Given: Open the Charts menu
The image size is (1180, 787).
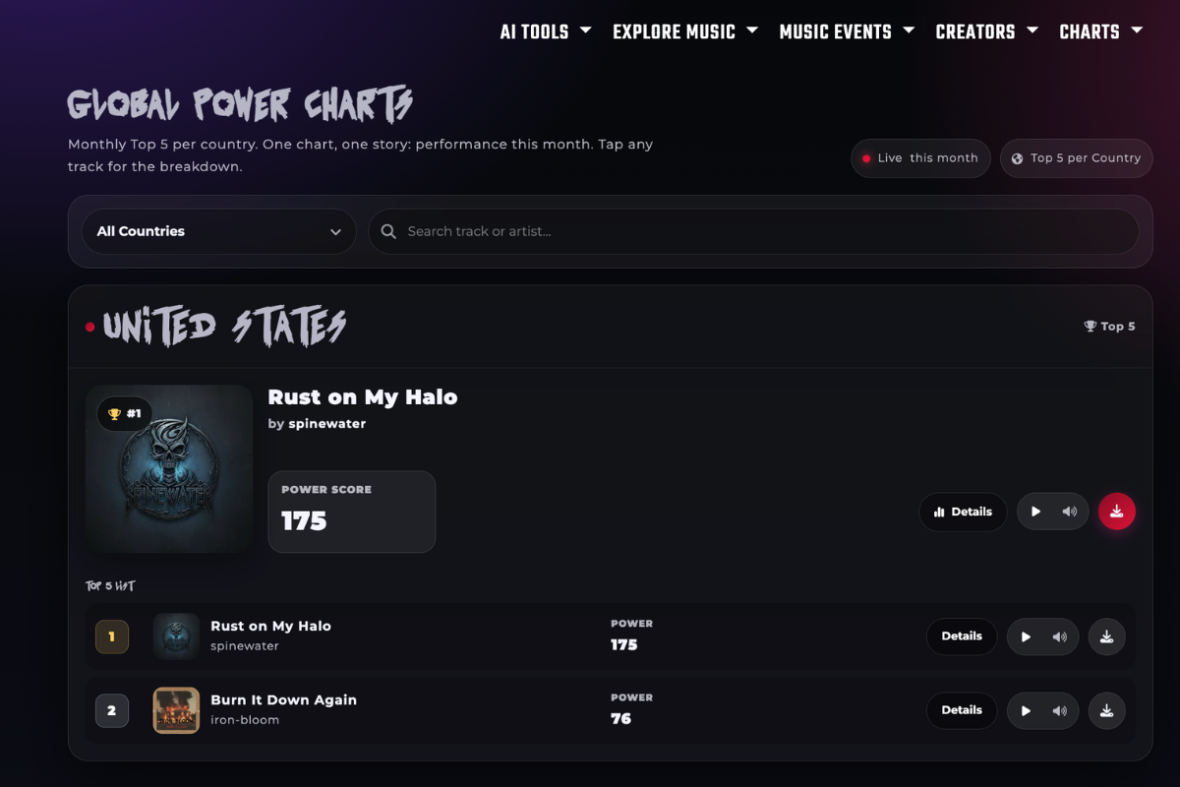Looking at the screenshot, I should (1100, 31).
